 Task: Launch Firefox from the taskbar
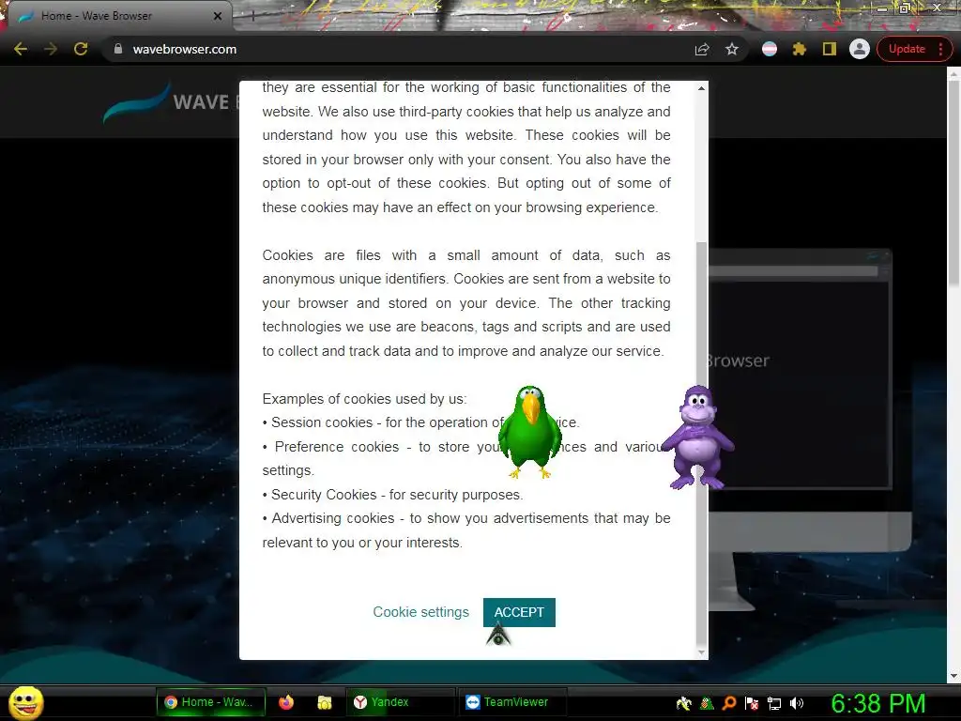285,702
